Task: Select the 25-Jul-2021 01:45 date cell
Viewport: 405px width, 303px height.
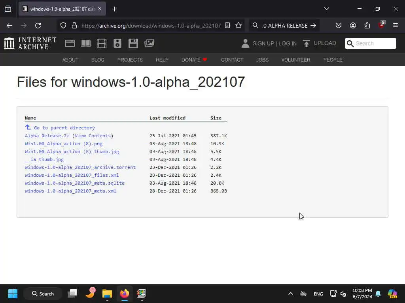Action: pyautogui.click(x=173, y=136)
